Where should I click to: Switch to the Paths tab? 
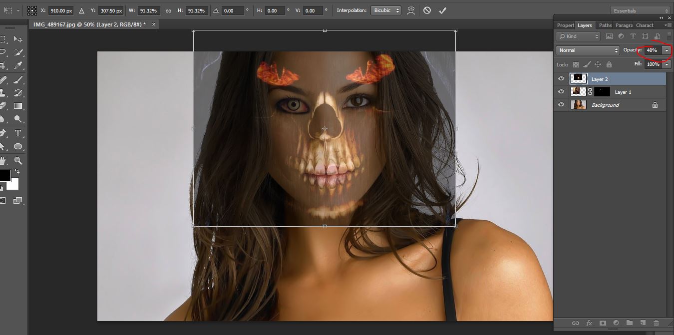pyautogui.click(x=605, y=25)
